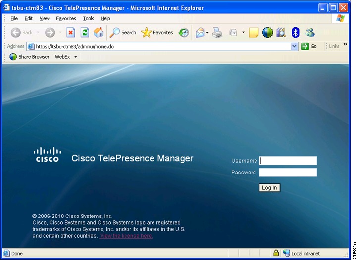The image size is (357, 260).
Task: Open the View menu
Action: tap(44, 19)
